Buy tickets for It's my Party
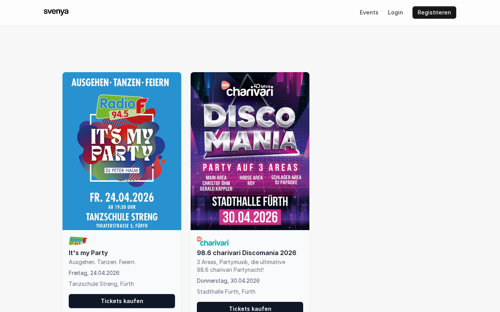This screenshot has height=312, width=500. pos(122,301)
